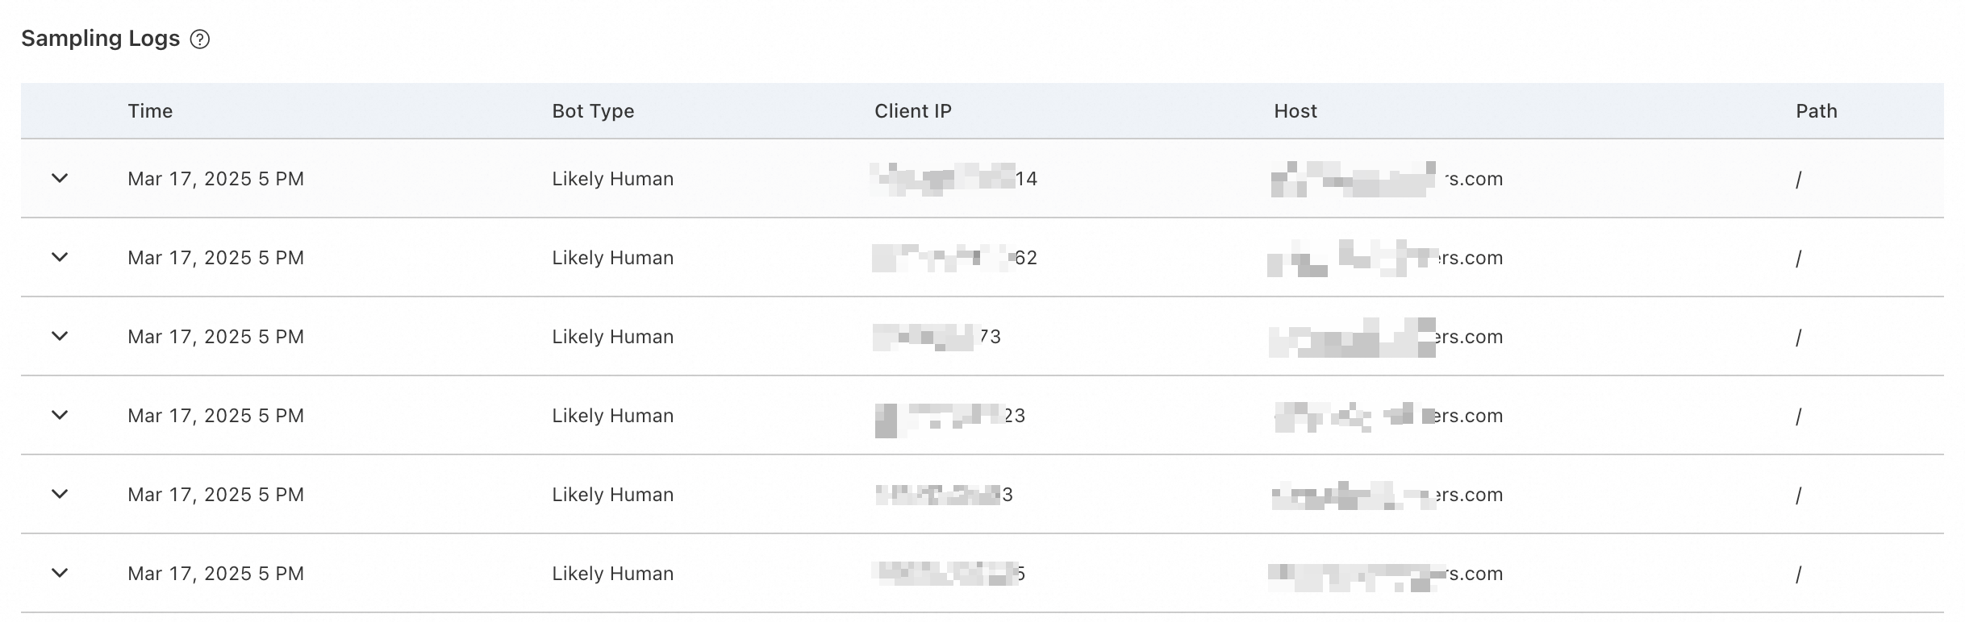Expand the first log row chevron
The height and width of the screenshot is (622, 1965).
[x=60, y=178]
